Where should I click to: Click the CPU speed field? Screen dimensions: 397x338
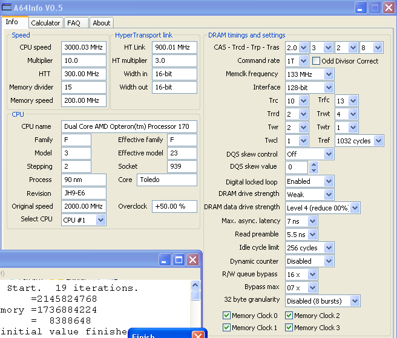pyautogui.click(x=84, y=47)
